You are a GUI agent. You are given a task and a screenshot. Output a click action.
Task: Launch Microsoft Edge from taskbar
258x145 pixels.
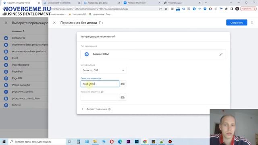[x=120, y=141]
